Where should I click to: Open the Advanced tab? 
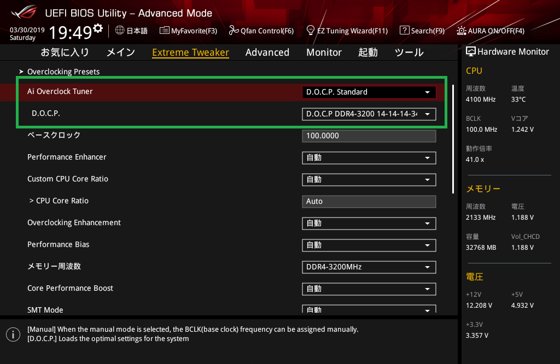click(267, 52)
